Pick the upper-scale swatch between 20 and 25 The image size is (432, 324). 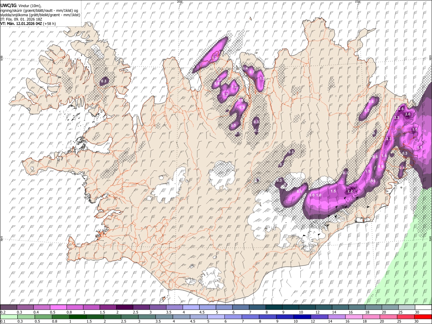click(x=390, y=307)
